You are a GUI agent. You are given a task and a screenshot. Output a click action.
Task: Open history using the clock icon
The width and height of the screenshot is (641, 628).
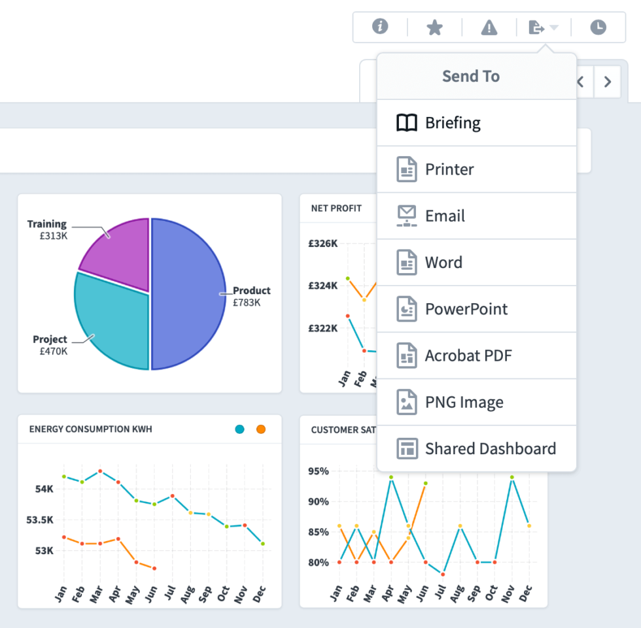[598, 27]
